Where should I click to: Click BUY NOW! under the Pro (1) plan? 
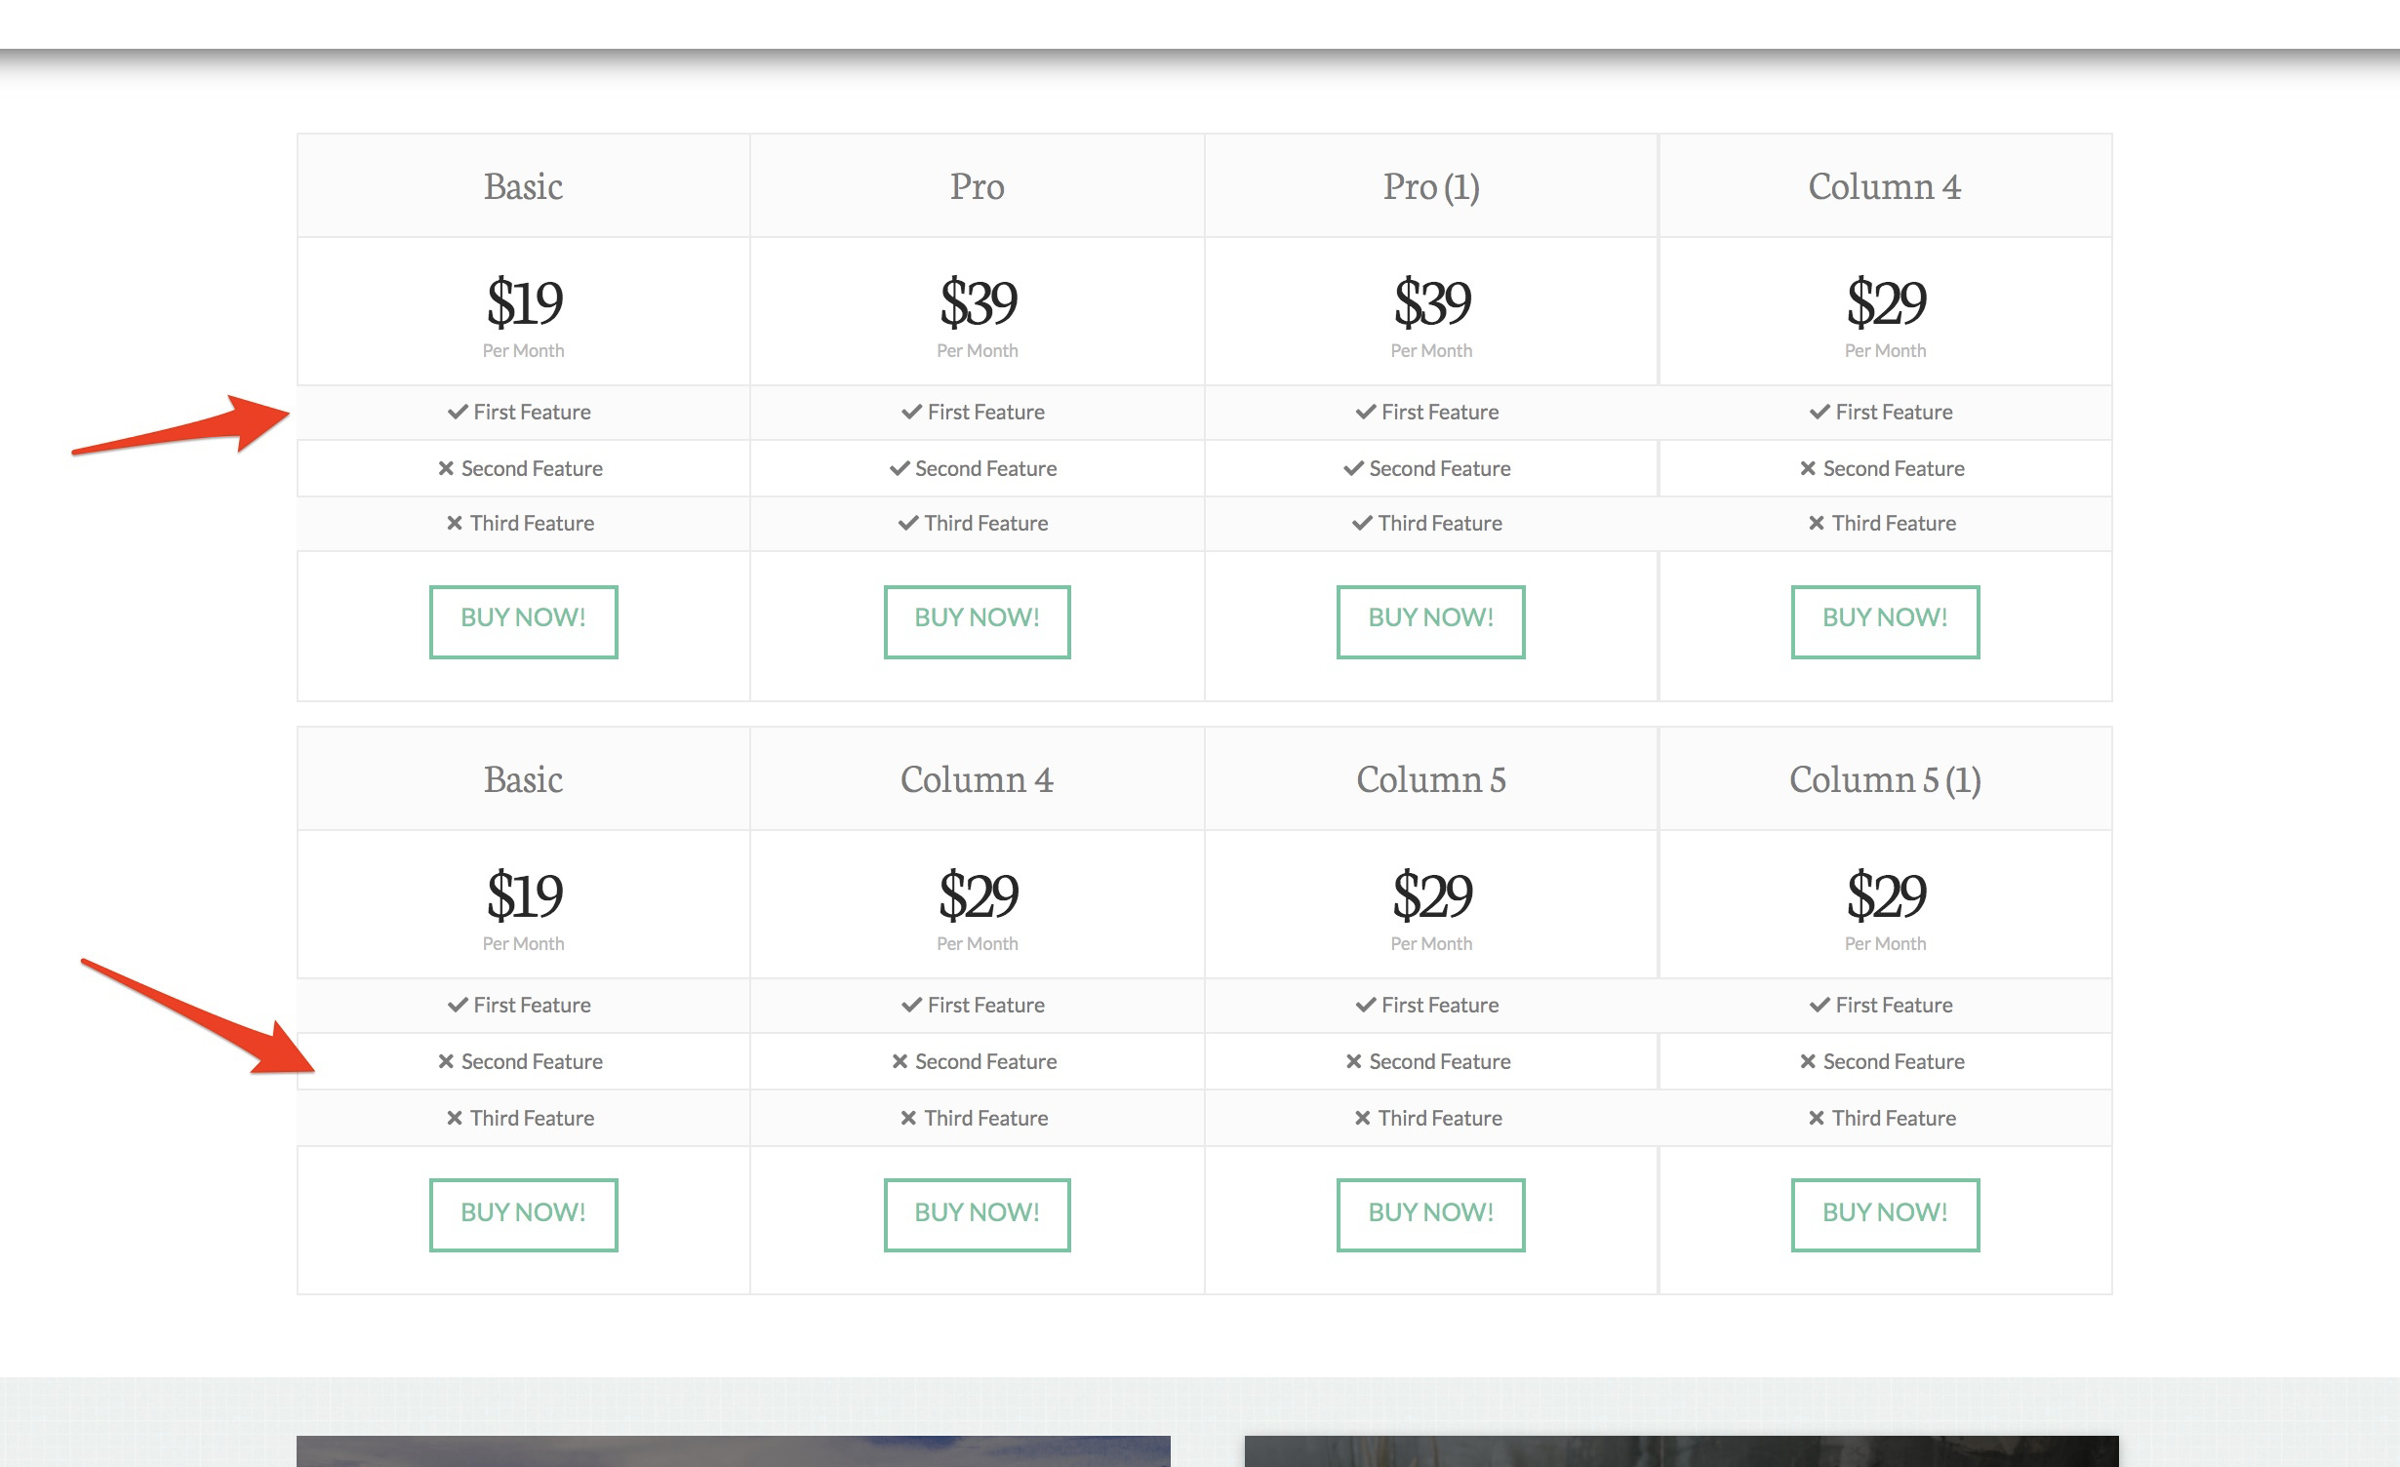pos(1431,622)
